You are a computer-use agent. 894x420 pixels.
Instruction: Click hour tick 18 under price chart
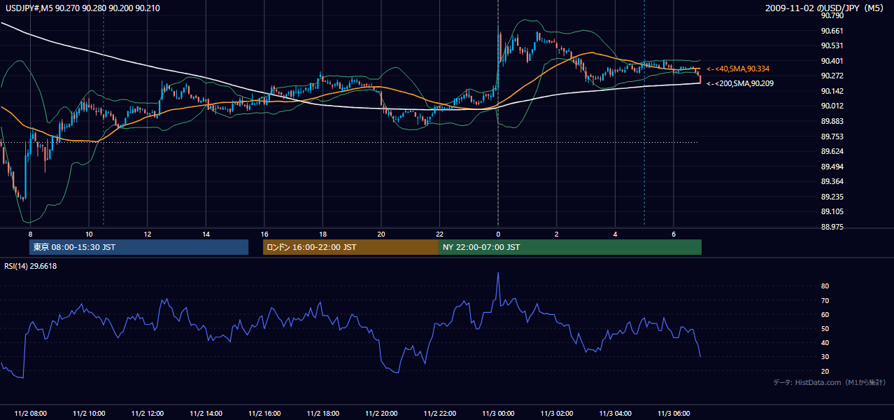click(x=322, y=233)
